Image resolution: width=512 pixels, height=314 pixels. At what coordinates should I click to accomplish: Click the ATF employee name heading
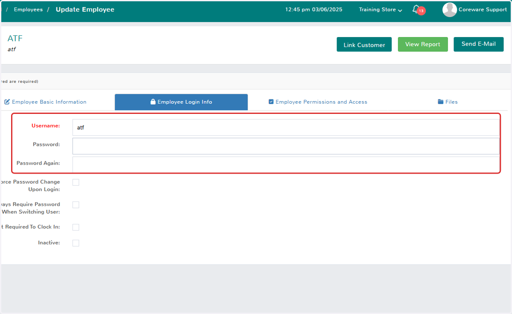(x=15, y=38)
